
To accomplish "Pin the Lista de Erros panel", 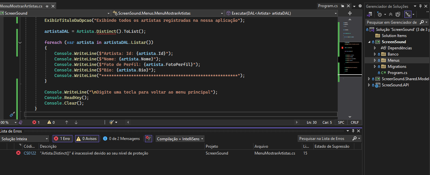I will 353,131.
